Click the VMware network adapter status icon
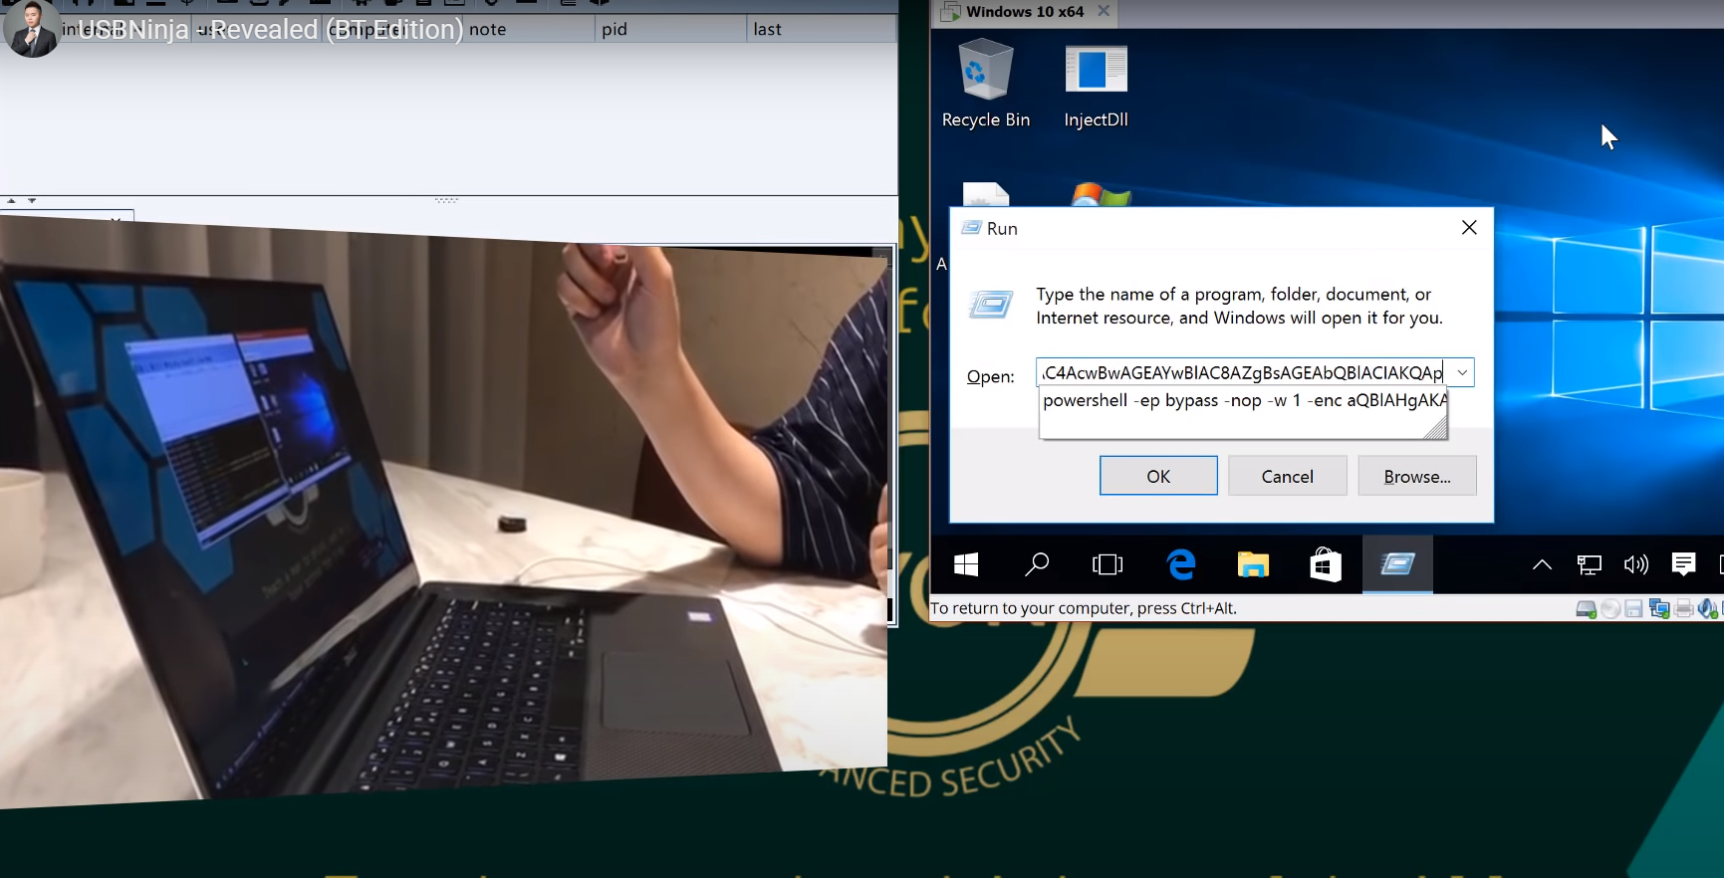The height and width of the screenshot is (878, 1724). [x=1659, y=608]
